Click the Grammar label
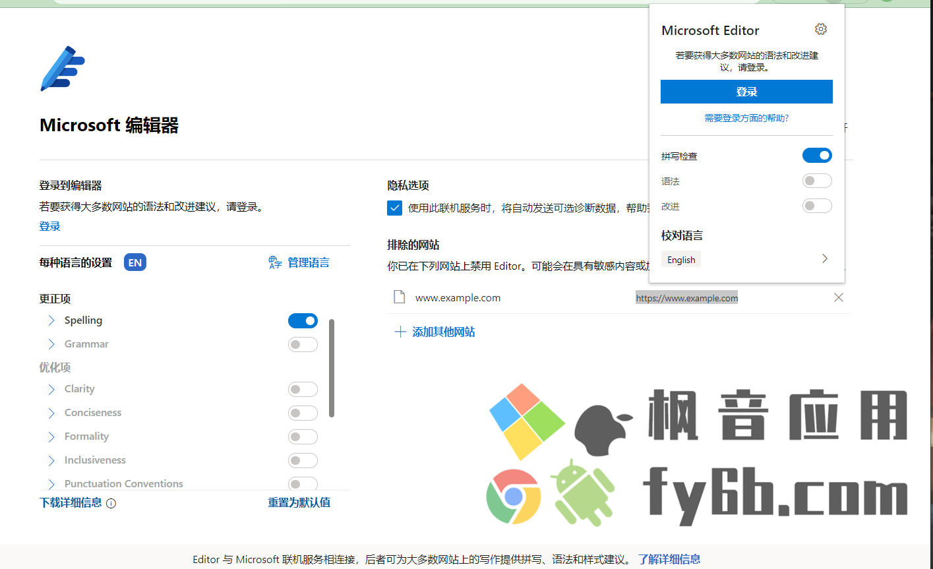 click(86, 344)
